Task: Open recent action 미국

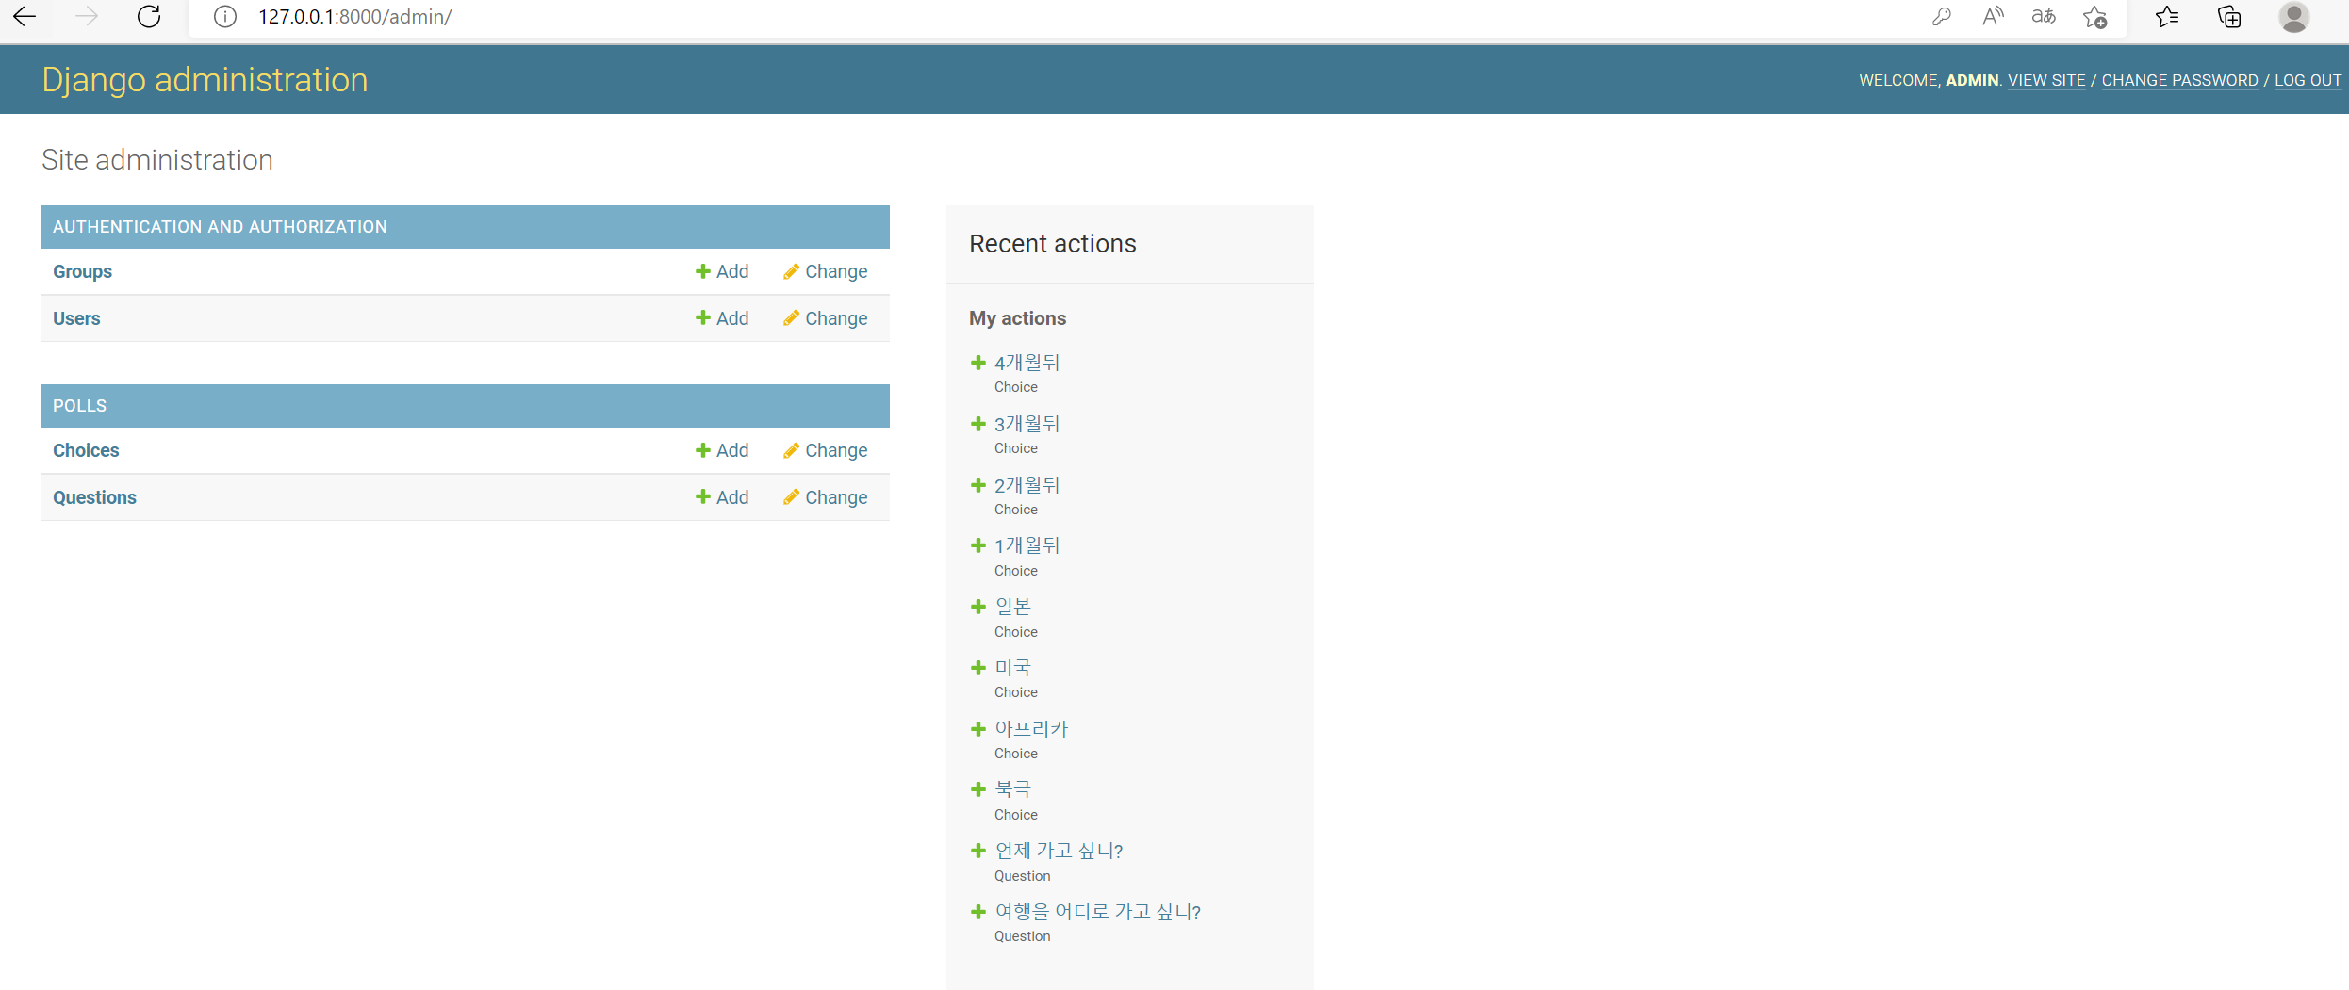Action: pos(1013,668)
